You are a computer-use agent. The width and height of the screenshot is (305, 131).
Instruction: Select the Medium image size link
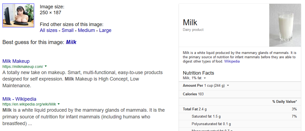(86, 30)
